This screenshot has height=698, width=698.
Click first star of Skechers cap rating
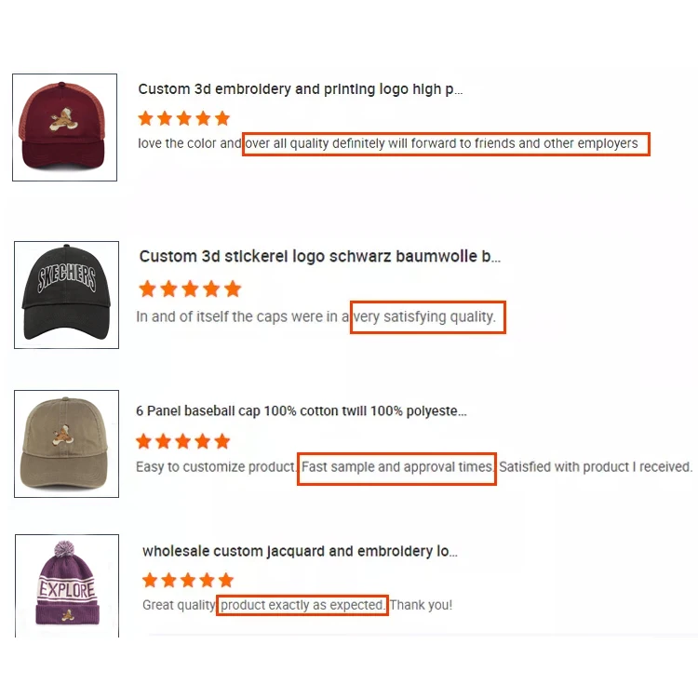147,289
